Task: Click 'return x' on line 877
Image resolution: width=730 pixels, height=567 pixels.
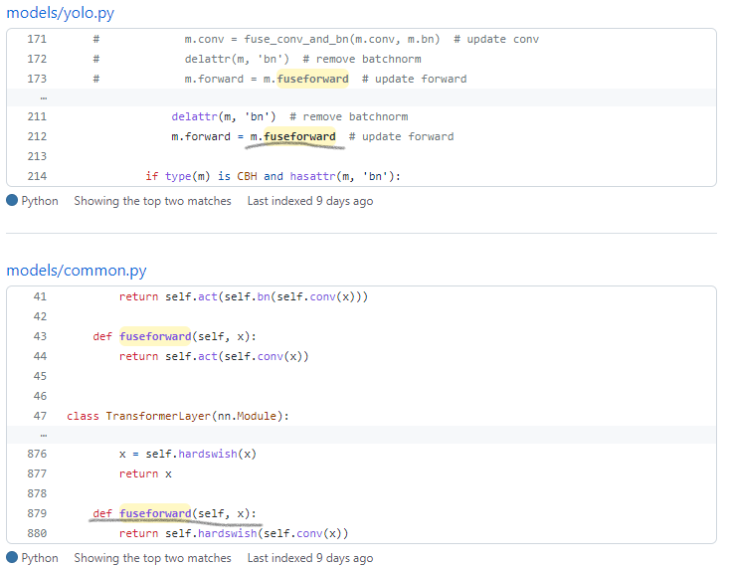Action: pos(145,473)
